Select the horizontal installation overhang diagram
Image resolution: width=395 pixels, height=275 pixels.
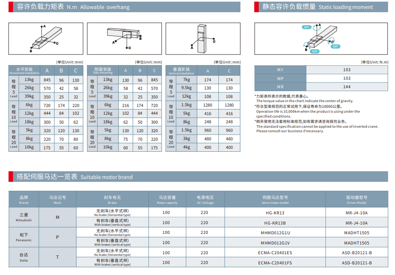pos(46,39)
